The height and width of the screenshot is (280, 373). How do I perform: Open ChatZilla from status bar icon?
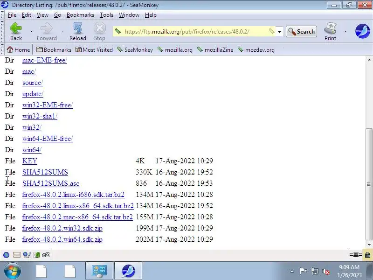[46, 255]
